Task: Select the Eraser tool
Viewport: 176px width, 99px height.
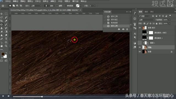Action: (2, 32)
